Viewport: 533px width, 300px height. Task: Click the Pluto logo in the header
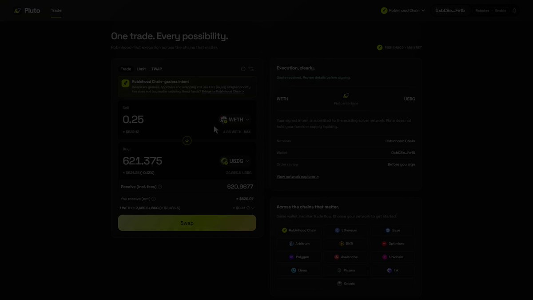(27, 10)
